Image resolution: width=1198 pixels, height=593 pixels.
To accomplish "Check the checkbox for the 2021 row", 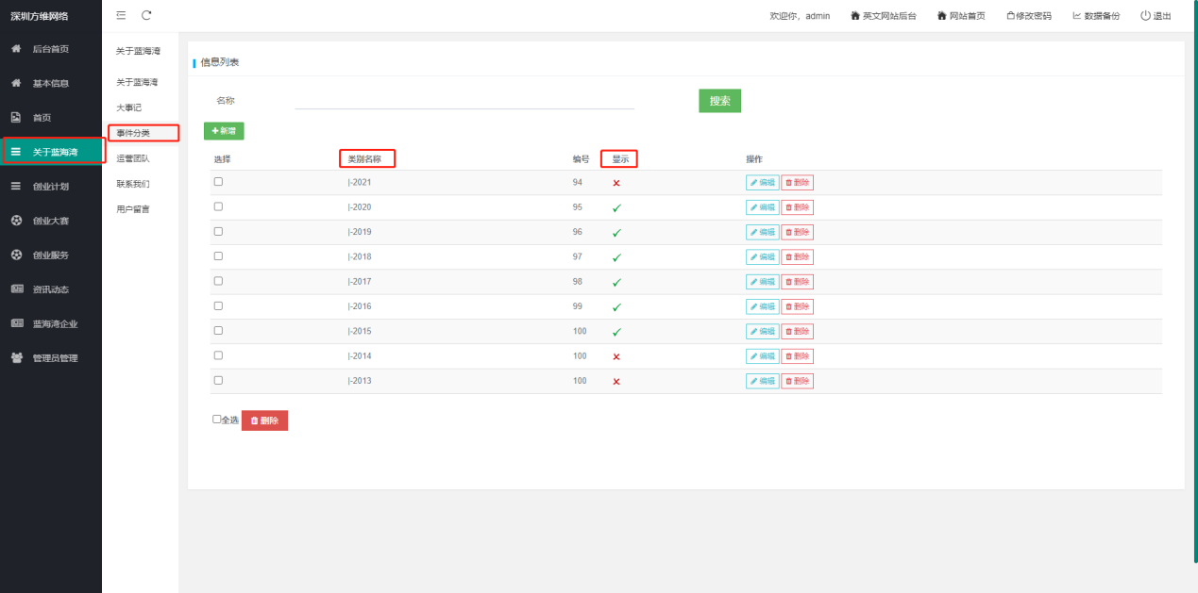I will pos(218,182).
